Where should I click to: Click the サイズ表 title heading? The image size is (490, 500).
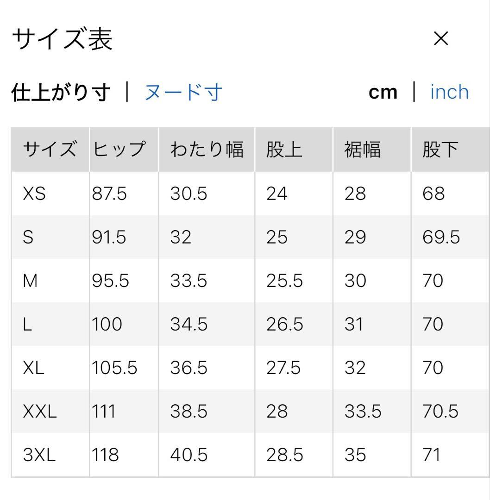point(62,39)
